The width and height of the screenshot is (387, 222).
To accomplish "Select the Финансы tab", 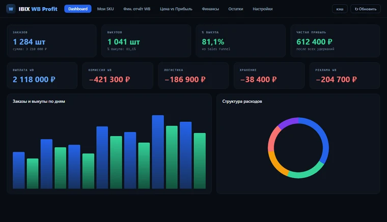I will (210, 9).
